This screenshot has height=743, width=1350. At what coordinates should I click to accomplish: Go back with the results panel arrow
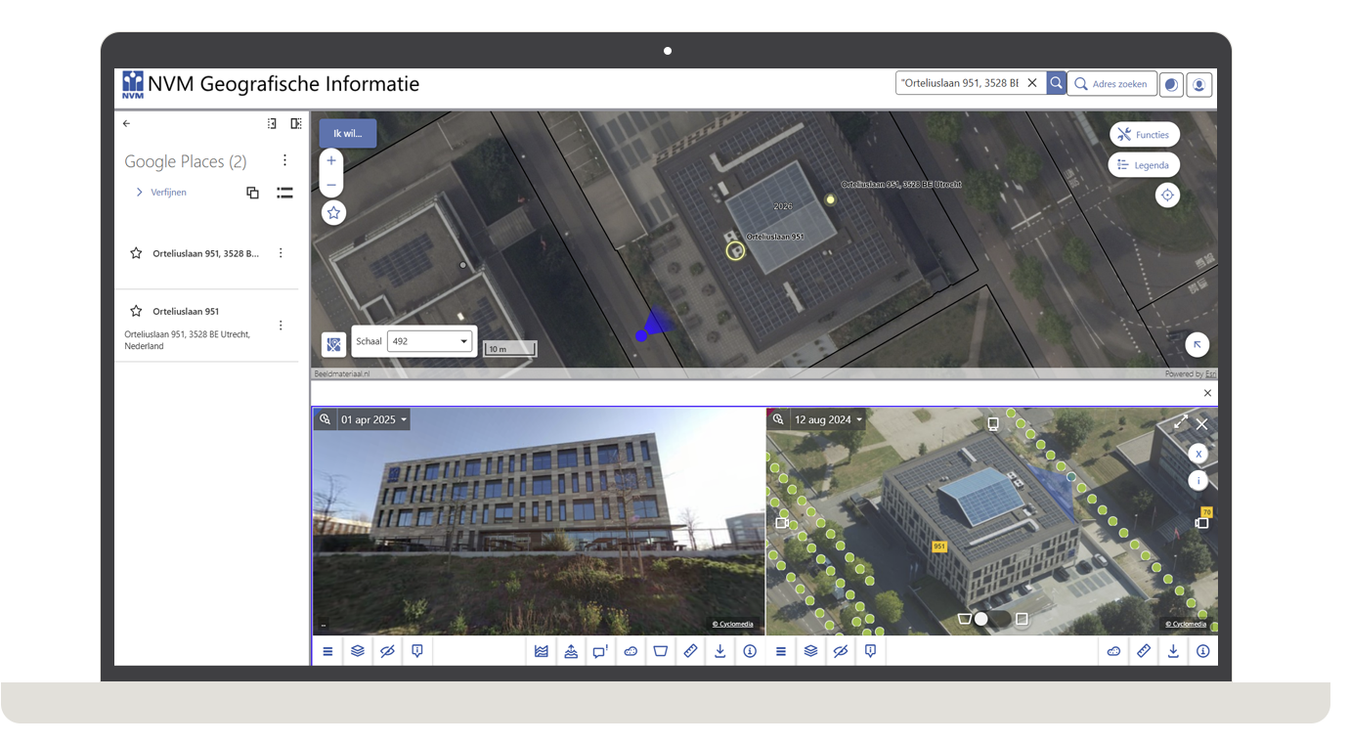(126, 124)
